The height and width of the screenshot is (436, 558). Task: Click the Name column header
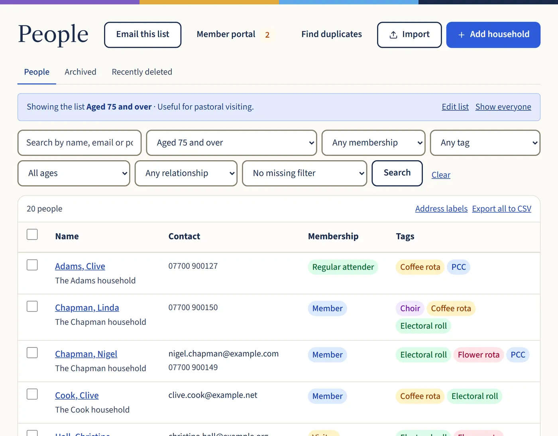67,236
